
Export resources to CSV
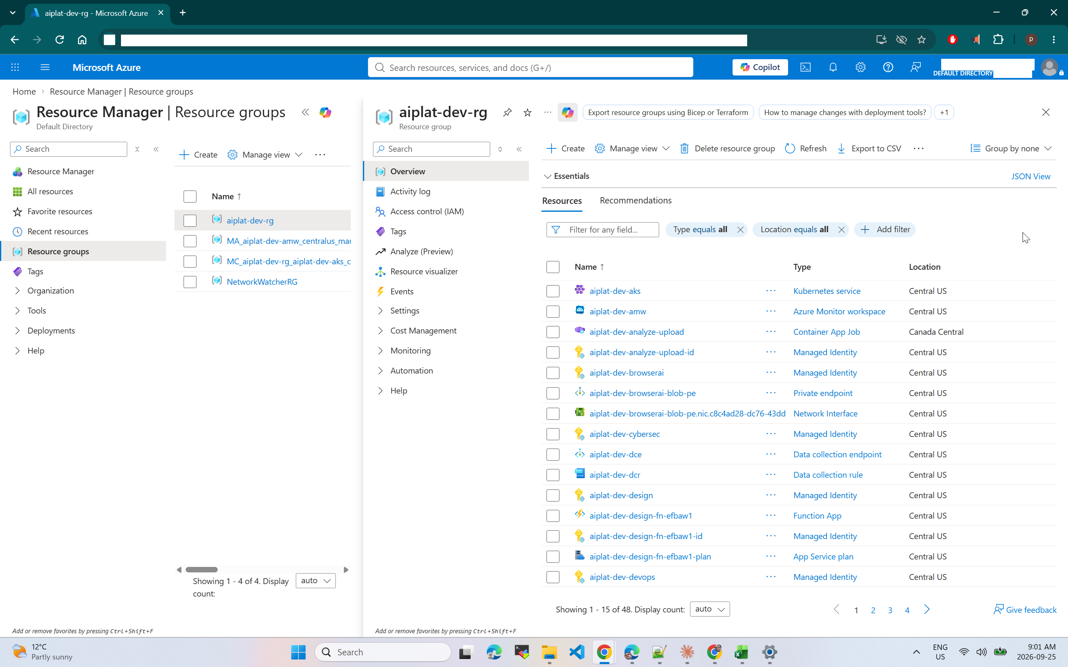tap(869, 149)
